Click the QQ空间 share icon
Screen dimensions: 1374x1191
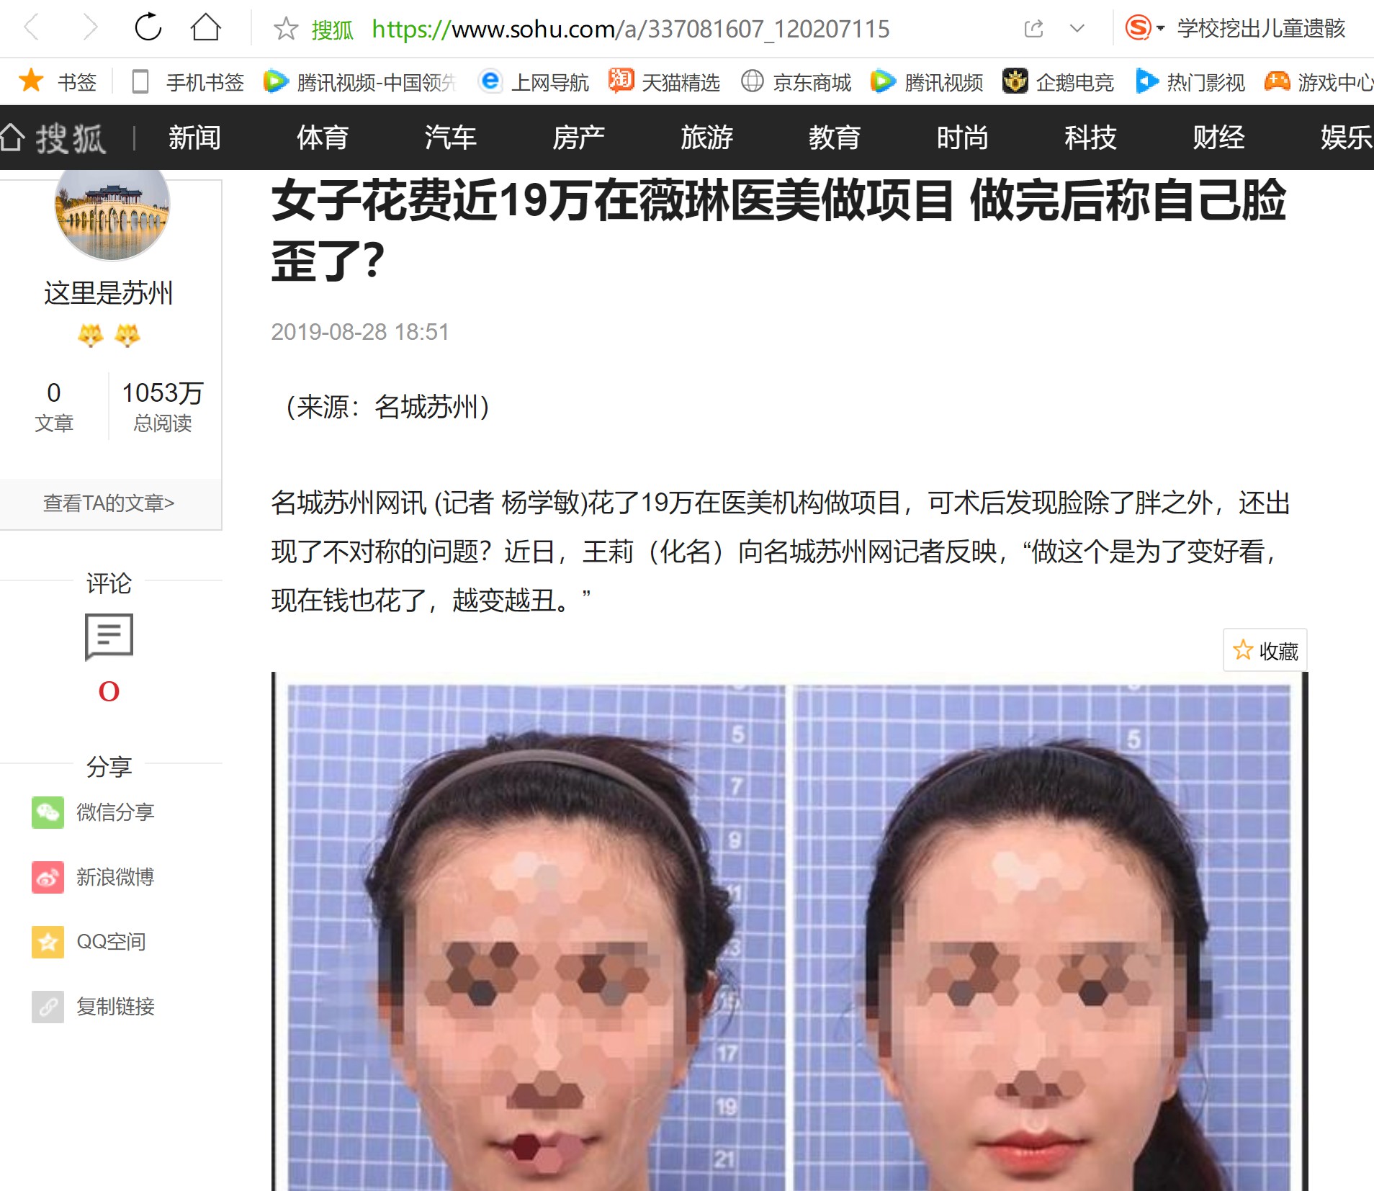48,942
